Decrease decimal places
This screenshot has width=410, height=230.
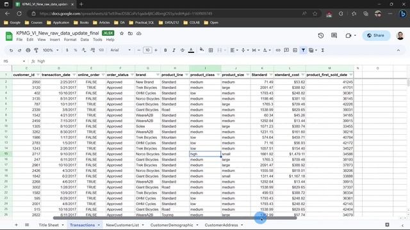point(84,50)
